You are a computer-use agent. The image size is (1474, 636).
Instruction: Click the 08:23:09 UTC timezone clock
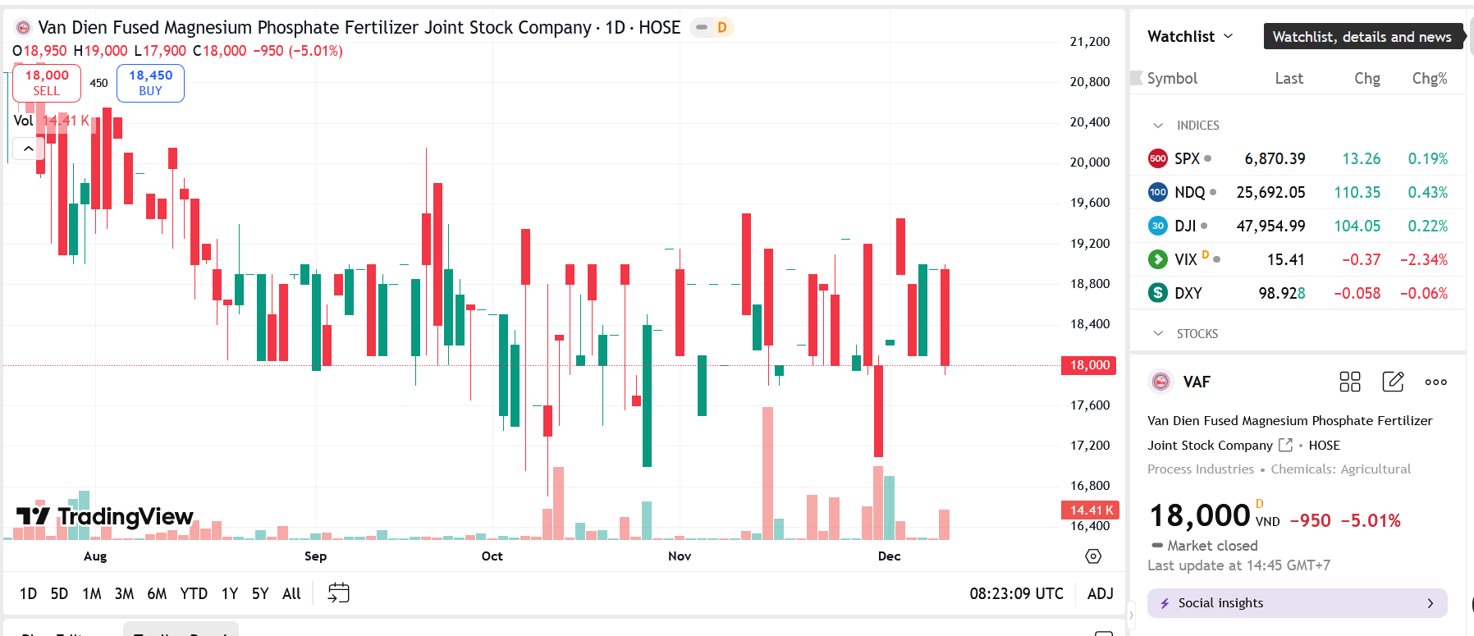(x=1016, y=593)
